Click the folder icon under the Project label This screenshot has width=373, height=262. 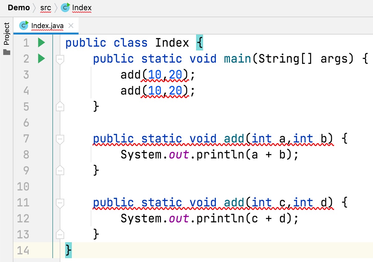[7, 52]
